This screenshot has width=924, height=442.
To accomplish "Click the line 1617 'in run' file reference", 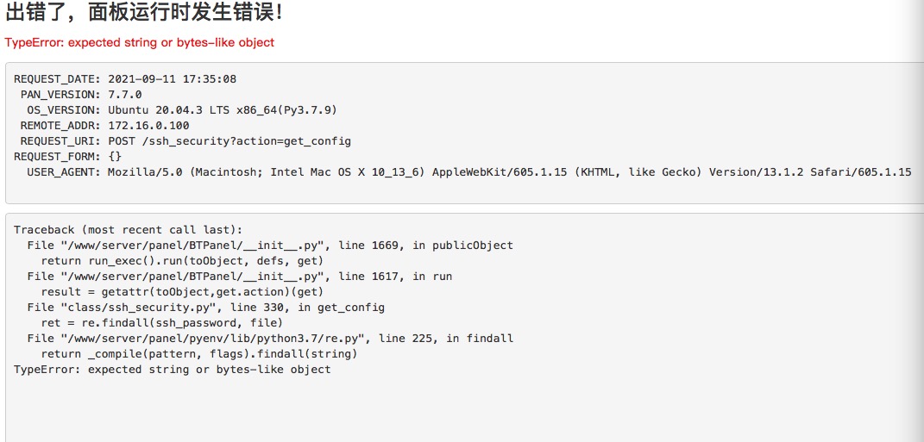I will pyautogui.click(x=239, y=277).
